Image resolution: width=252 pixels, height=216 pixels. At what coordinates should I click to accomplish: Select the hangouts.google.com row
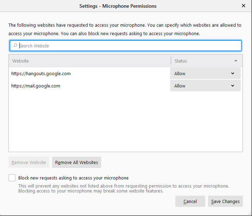click(88, 73)
